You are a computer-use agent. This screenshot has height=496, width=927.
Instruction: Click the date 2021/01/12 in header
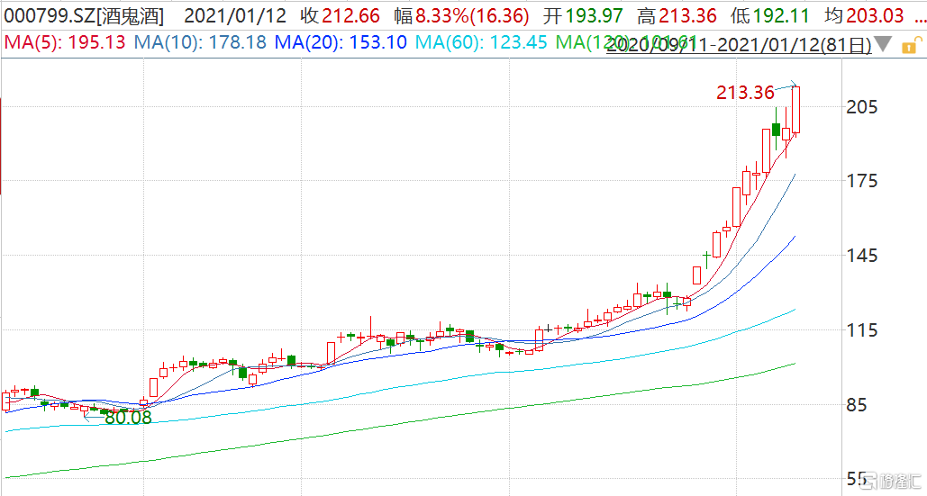tap(235, 15)
